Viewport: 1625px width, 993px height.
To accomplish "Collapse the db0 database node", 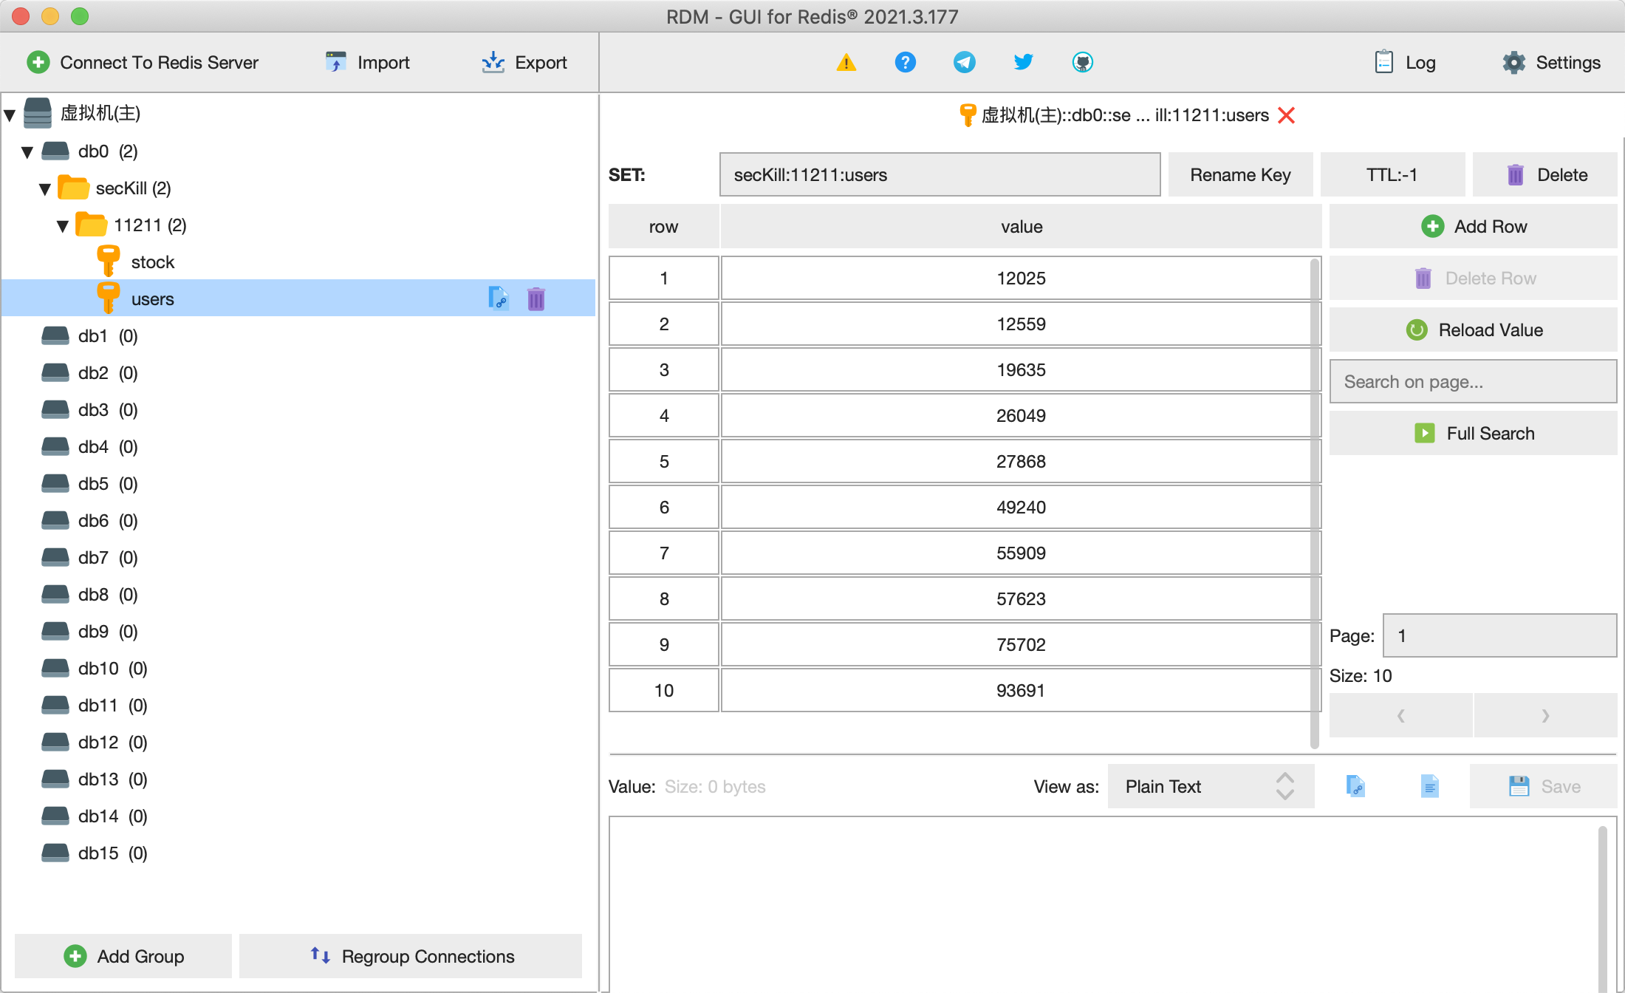I will 27,152.
